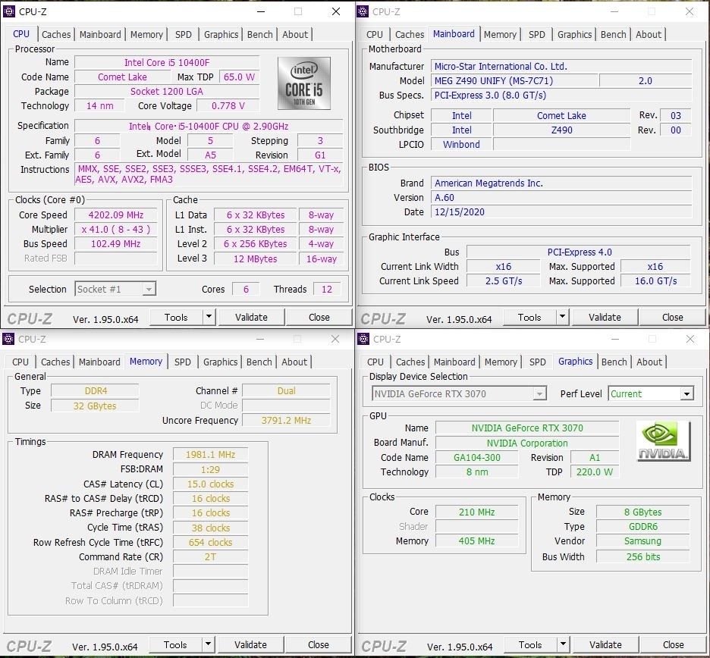Click the GPU code name "GA104-300"

click(477, 458)
